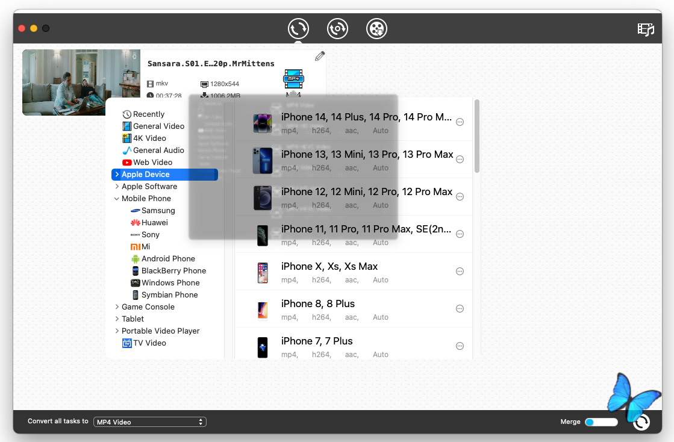Open the Convert tab icon in top toolbar
674x442 pixels.
pos(298,29)
